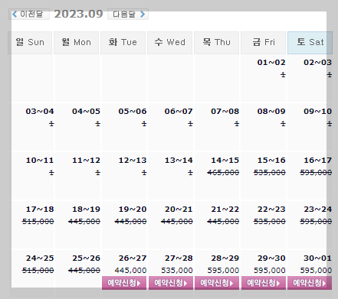Select the 금 Fri column header
The width and height of the screenshot is (338, 299).
[263, 43]
